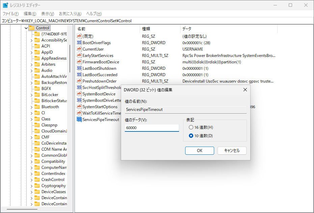
Task: Click the tree pane horizontal scrollbar thumb
Action: pyautogui.click(x=22, y=209)
